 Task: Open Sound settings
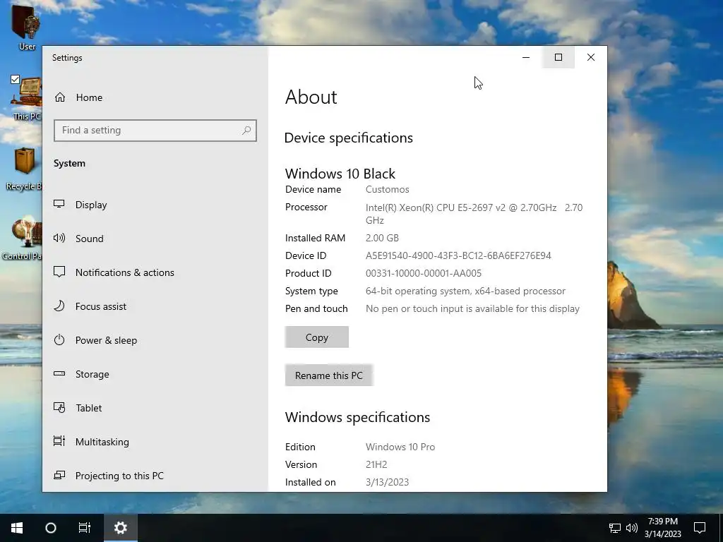tap(155, 239)
